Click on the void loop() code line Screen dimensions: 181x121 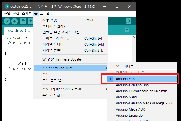pos(15,64)
